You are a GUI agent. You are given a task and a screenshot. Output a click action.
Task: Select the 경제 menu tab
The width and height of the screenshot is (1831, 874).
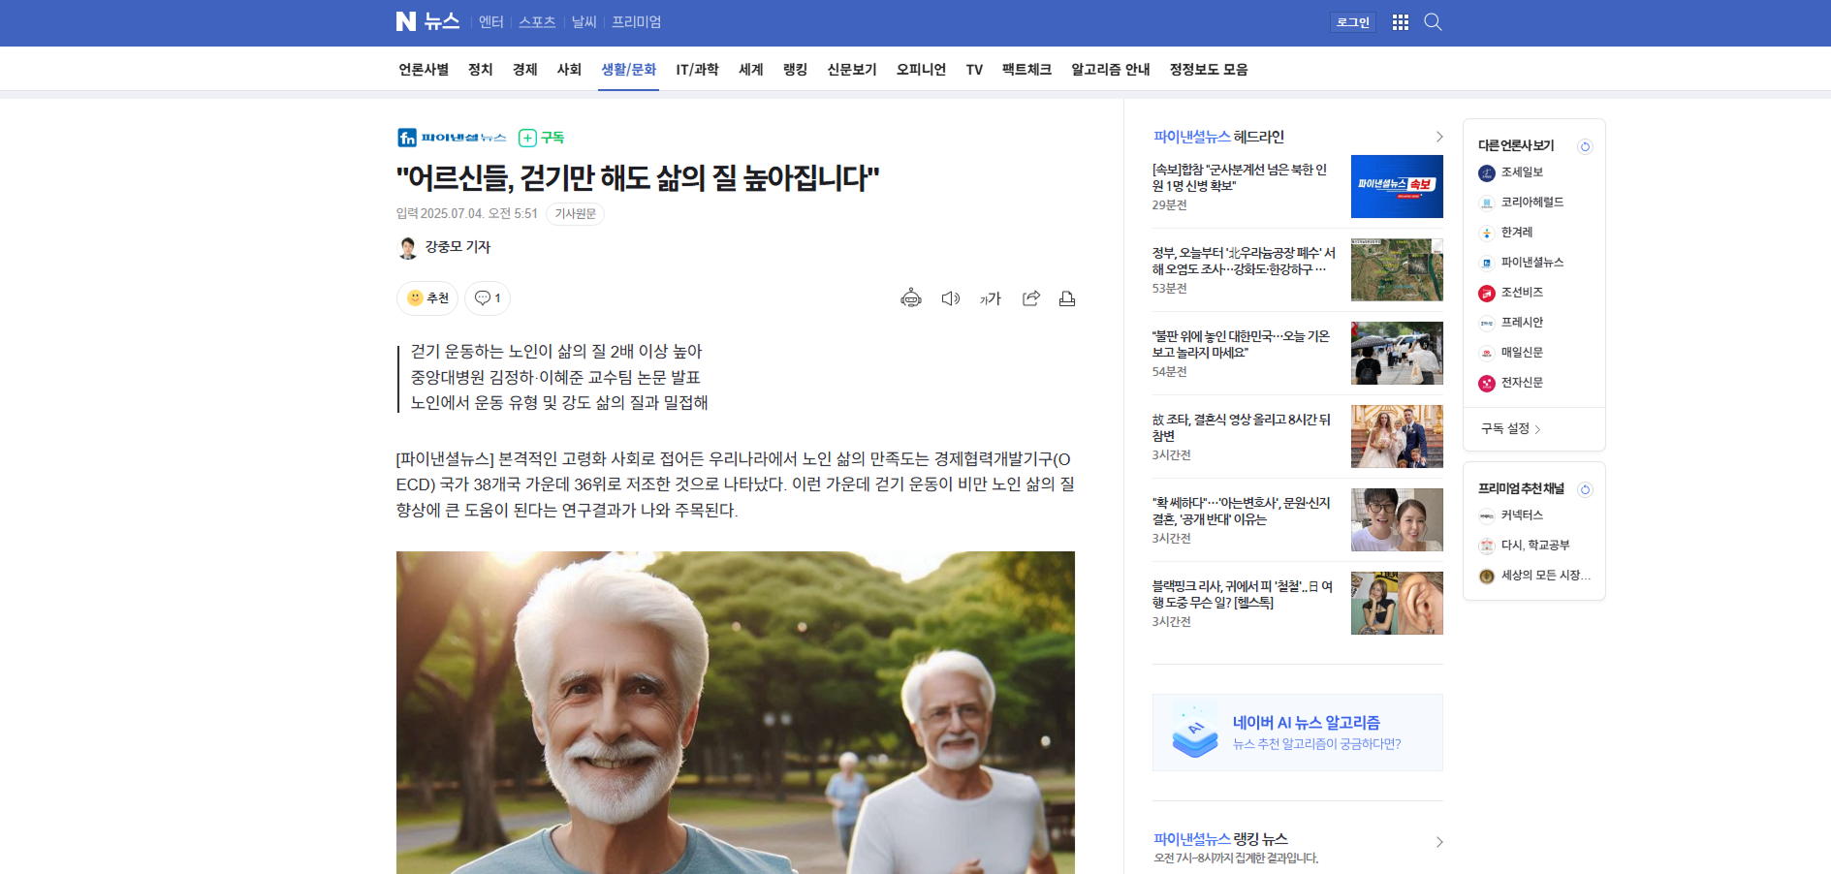(x=524, y=70)
